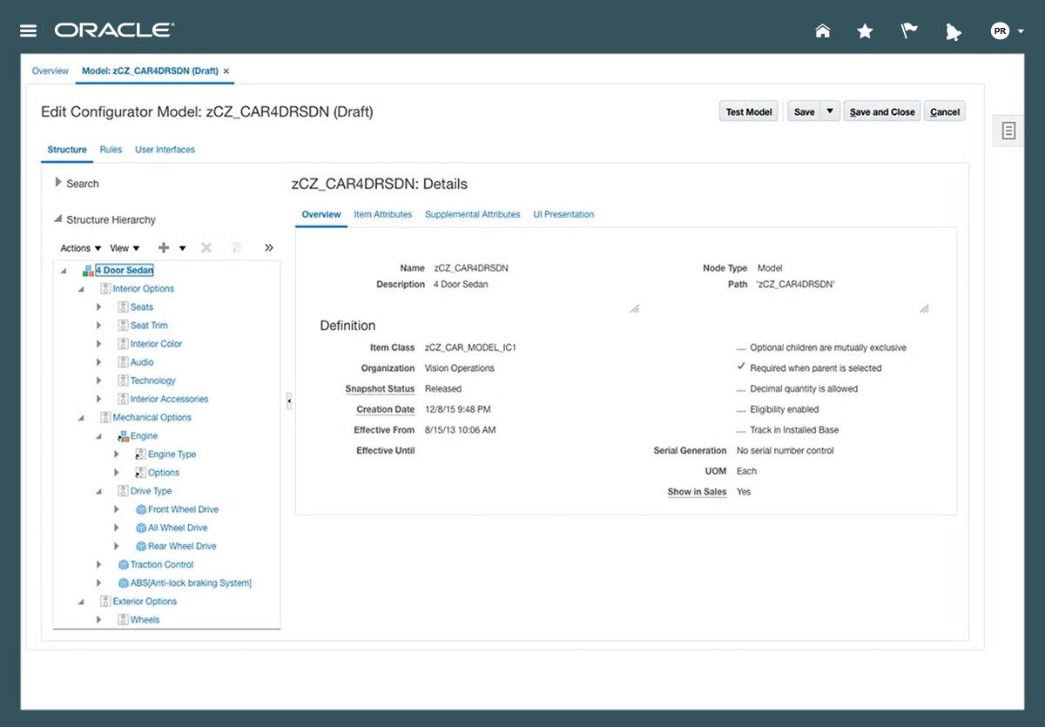Open the Watchlist flag icon

coord(909,31)
